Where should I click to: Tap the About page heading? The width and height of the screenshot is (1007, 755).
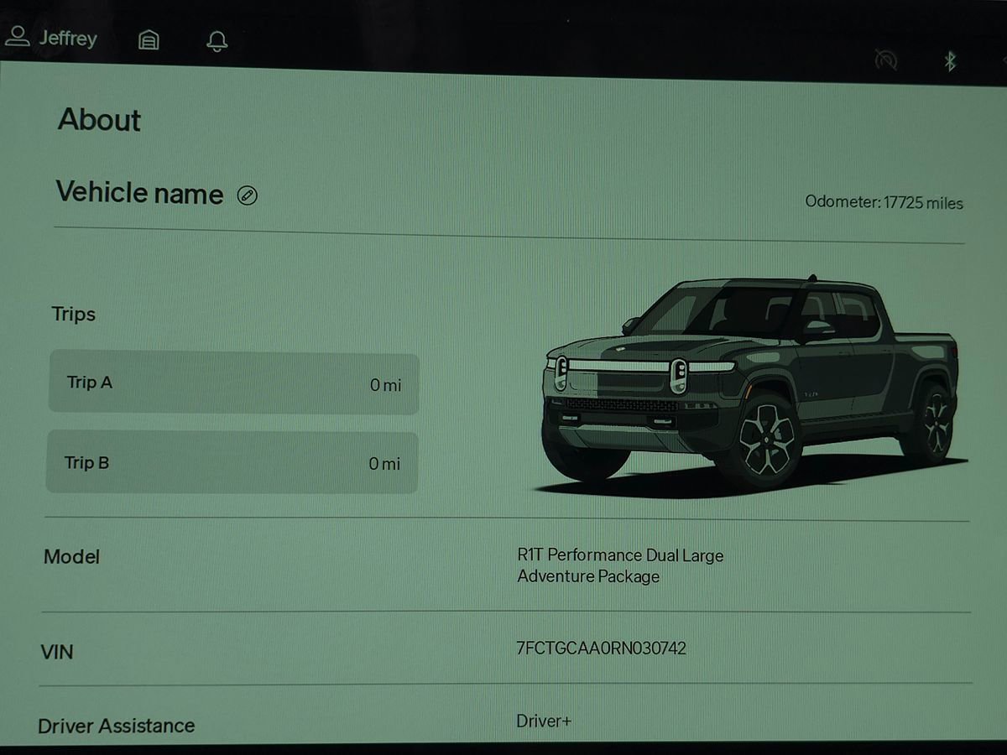pyautogui.click(x=99, y=120)
